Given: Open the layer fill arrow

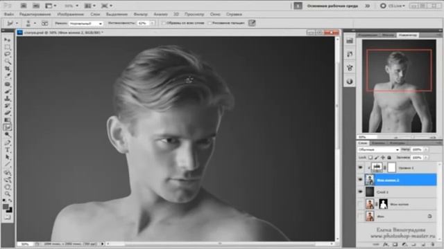Looking at the screenshot, I should pos(426,157).
